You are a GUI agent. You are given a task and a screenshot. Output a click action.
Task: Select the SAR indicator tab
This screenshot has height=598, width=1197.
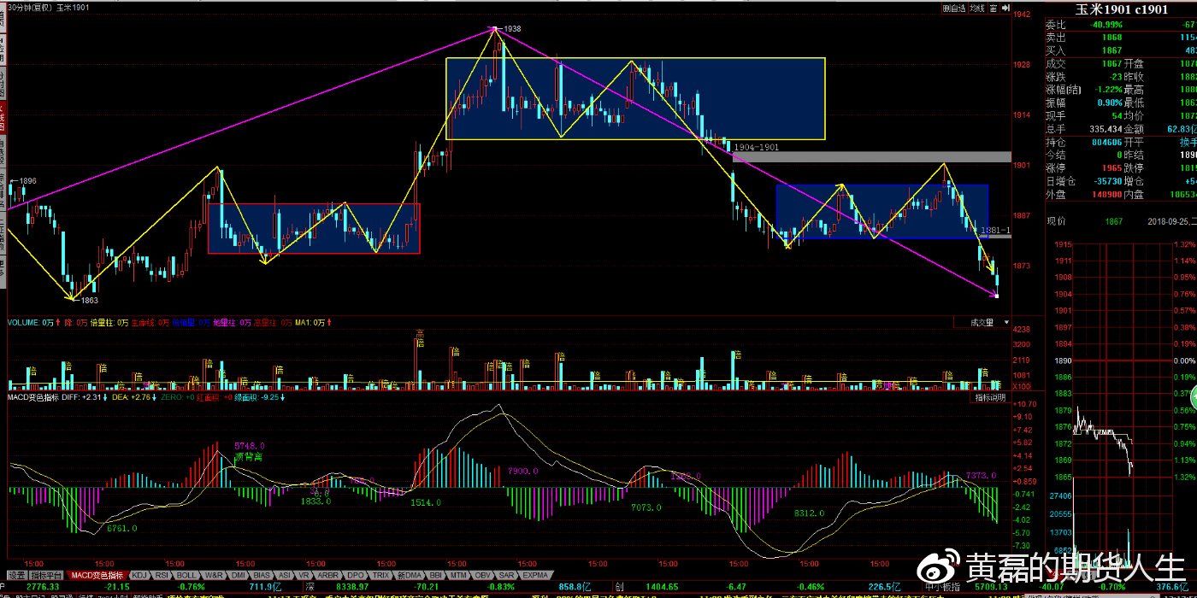(x=506, y=576)
